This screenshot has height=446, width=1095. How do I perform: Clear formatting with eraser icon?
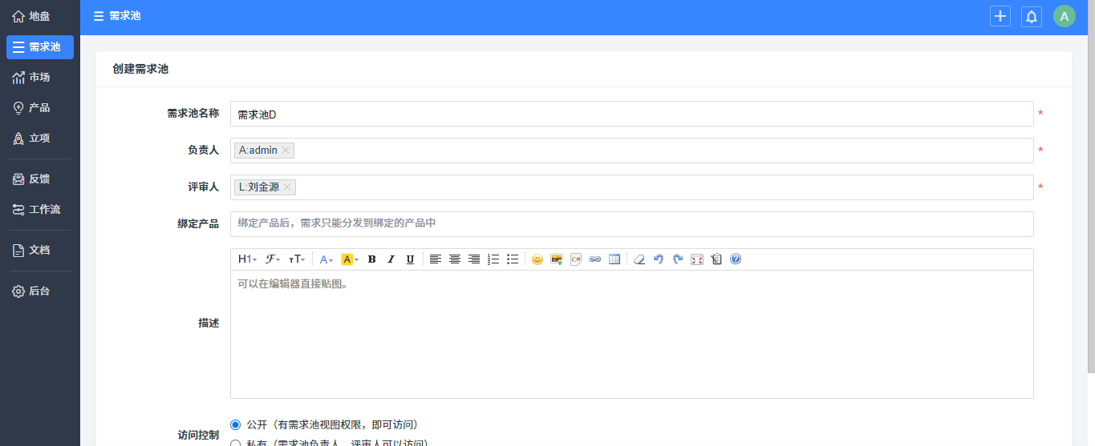click(x=639, y=259)
